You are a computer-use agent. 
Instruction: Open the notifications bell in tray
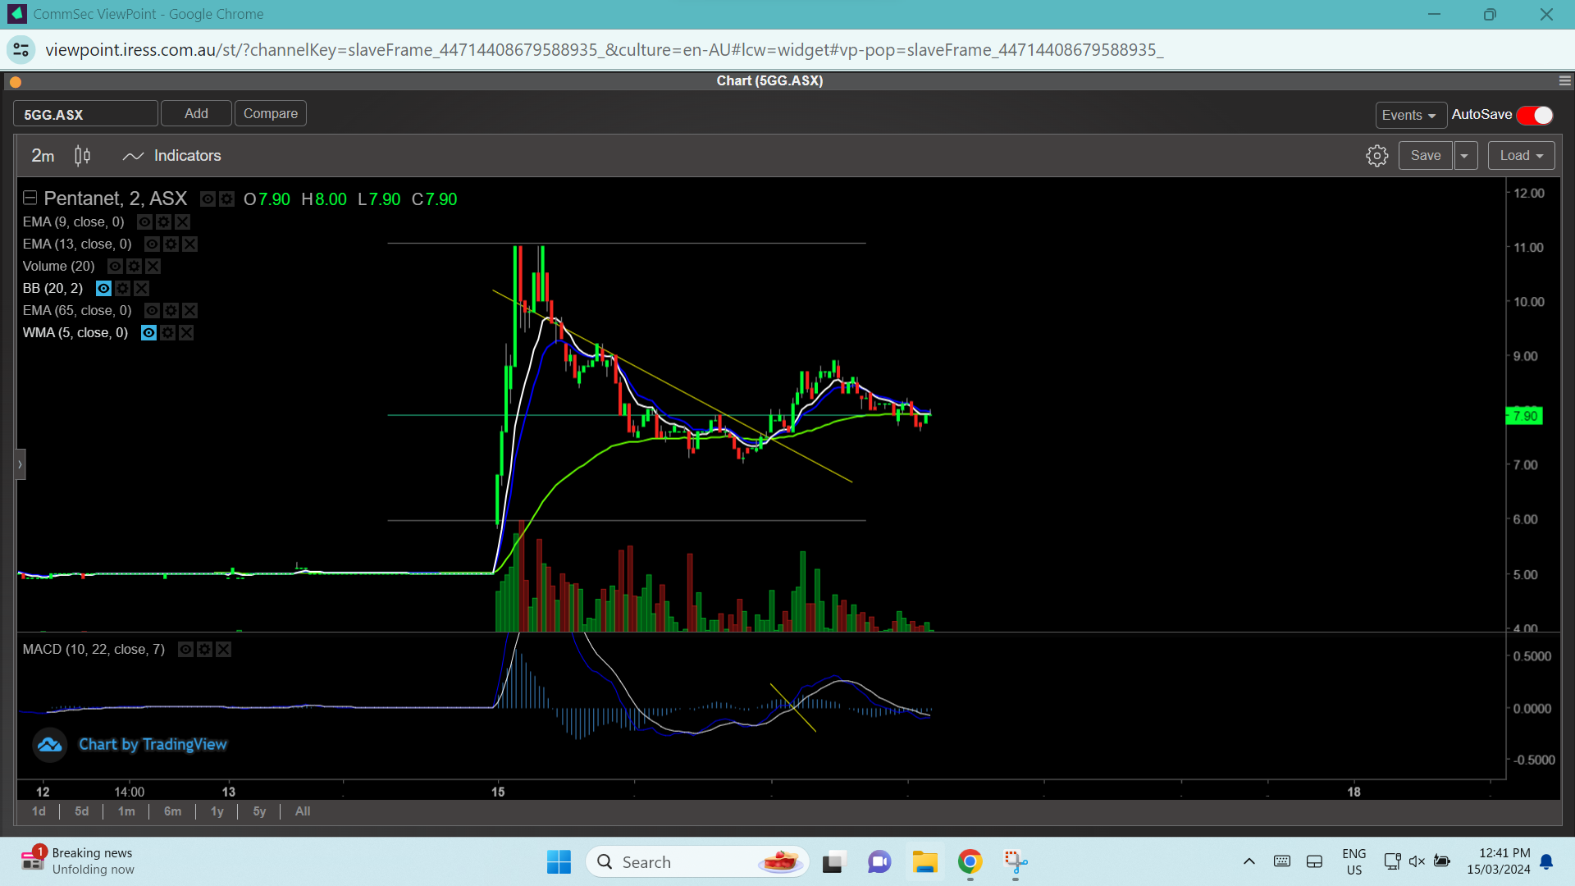(x=1546, y=861)
